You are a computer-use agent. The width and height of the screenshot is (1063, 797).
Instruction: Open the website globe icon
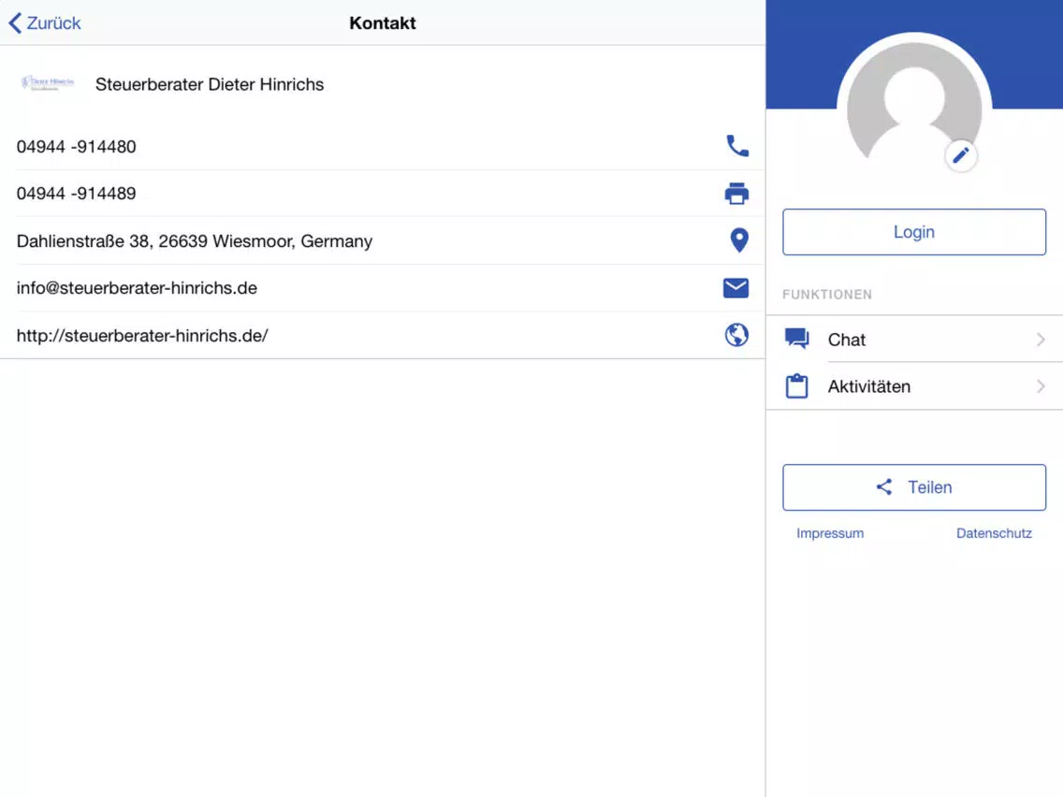737,335
